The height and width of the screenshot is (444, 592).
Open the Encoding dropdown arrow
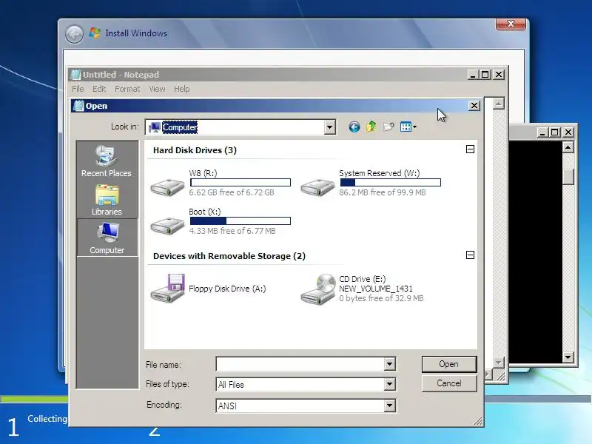point(390,406)
